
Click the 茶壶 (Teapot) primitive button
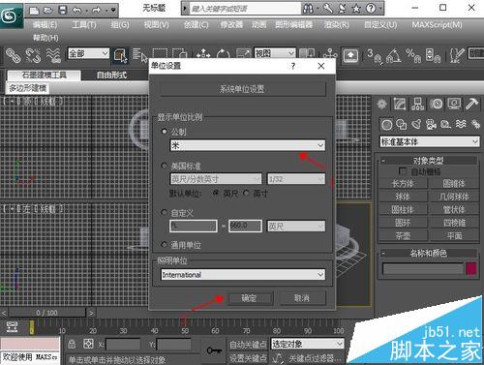pyautogui.click(x=403, y=236)
